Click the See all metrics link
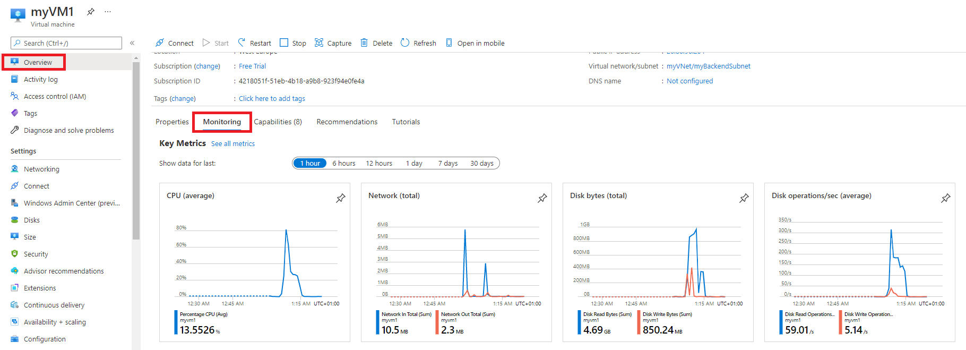The height and width of the screenshot is (350, 966). (x=233, y=144)
